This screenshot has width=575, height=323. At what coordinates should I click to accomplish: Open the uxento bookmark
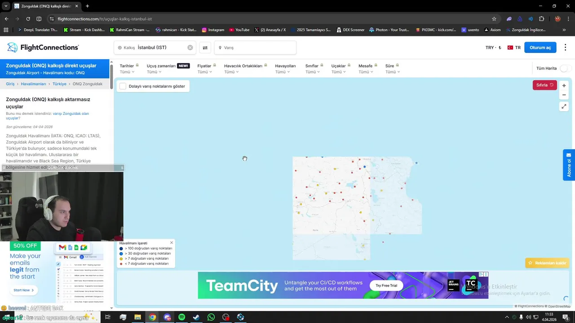470,30
